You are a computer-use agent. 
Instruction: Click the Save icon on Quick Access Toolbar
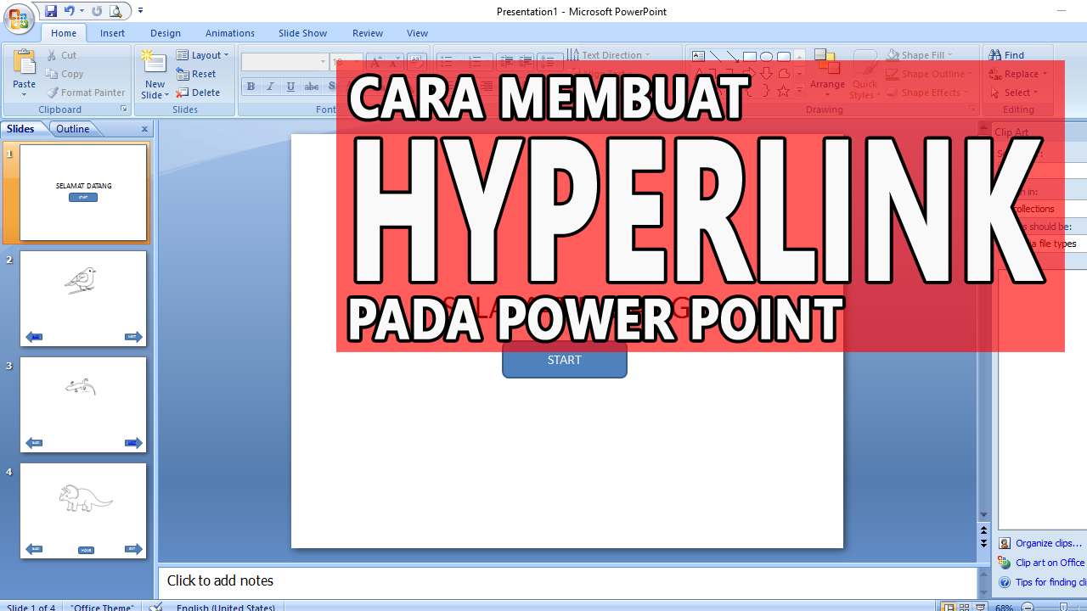click(53, 10)
